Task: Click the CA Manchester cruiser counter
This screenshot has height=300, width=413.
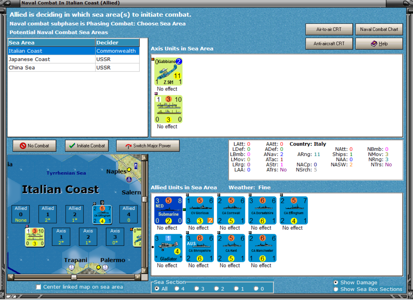Action: pos(263,248)
